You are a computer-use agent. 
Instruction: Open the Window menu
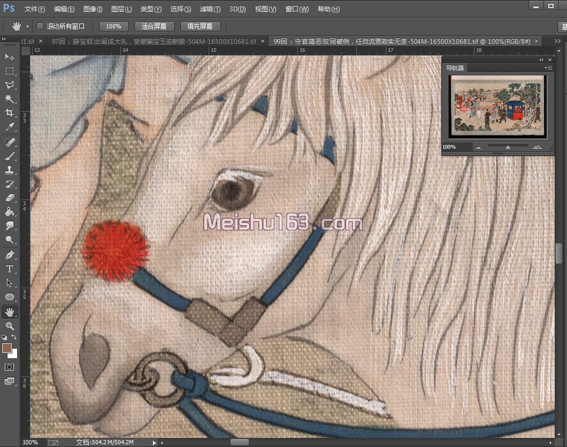297,9
